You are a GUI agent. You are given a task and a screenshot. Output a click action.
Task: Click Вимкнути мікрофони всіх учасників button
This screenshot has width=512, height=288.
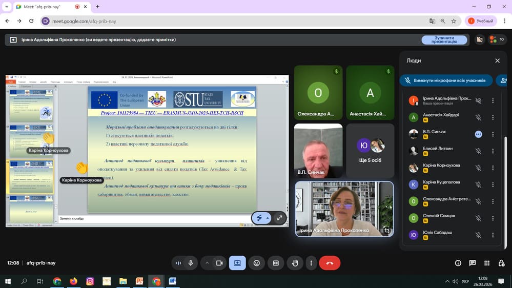coord(446,80)
